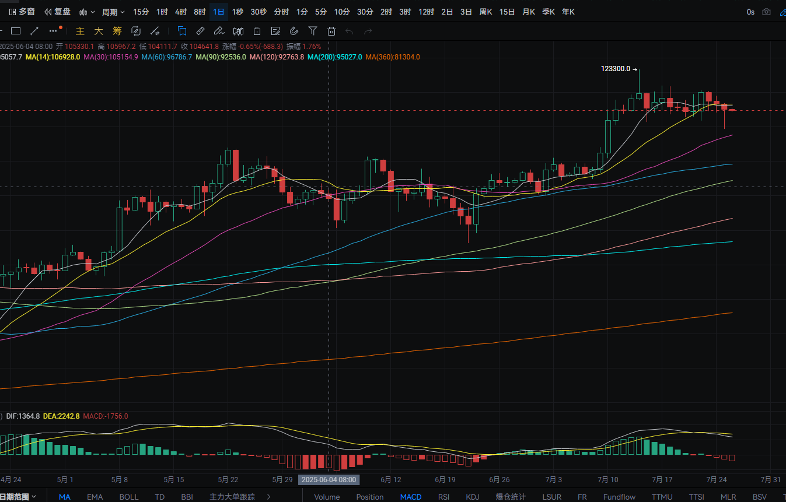
Task: Click the 2025-06-04 08:00 crosshair date label
Action: point(329,479)
